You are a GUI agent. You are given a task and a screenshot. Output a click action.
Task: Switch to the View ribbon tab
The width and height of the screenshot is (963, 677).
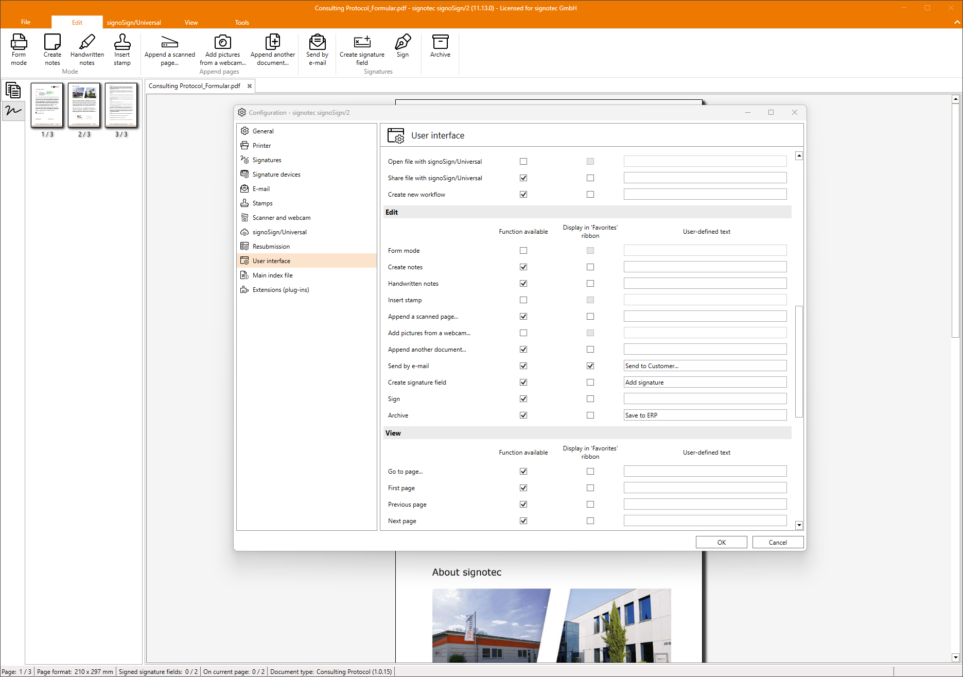[191, 22]
